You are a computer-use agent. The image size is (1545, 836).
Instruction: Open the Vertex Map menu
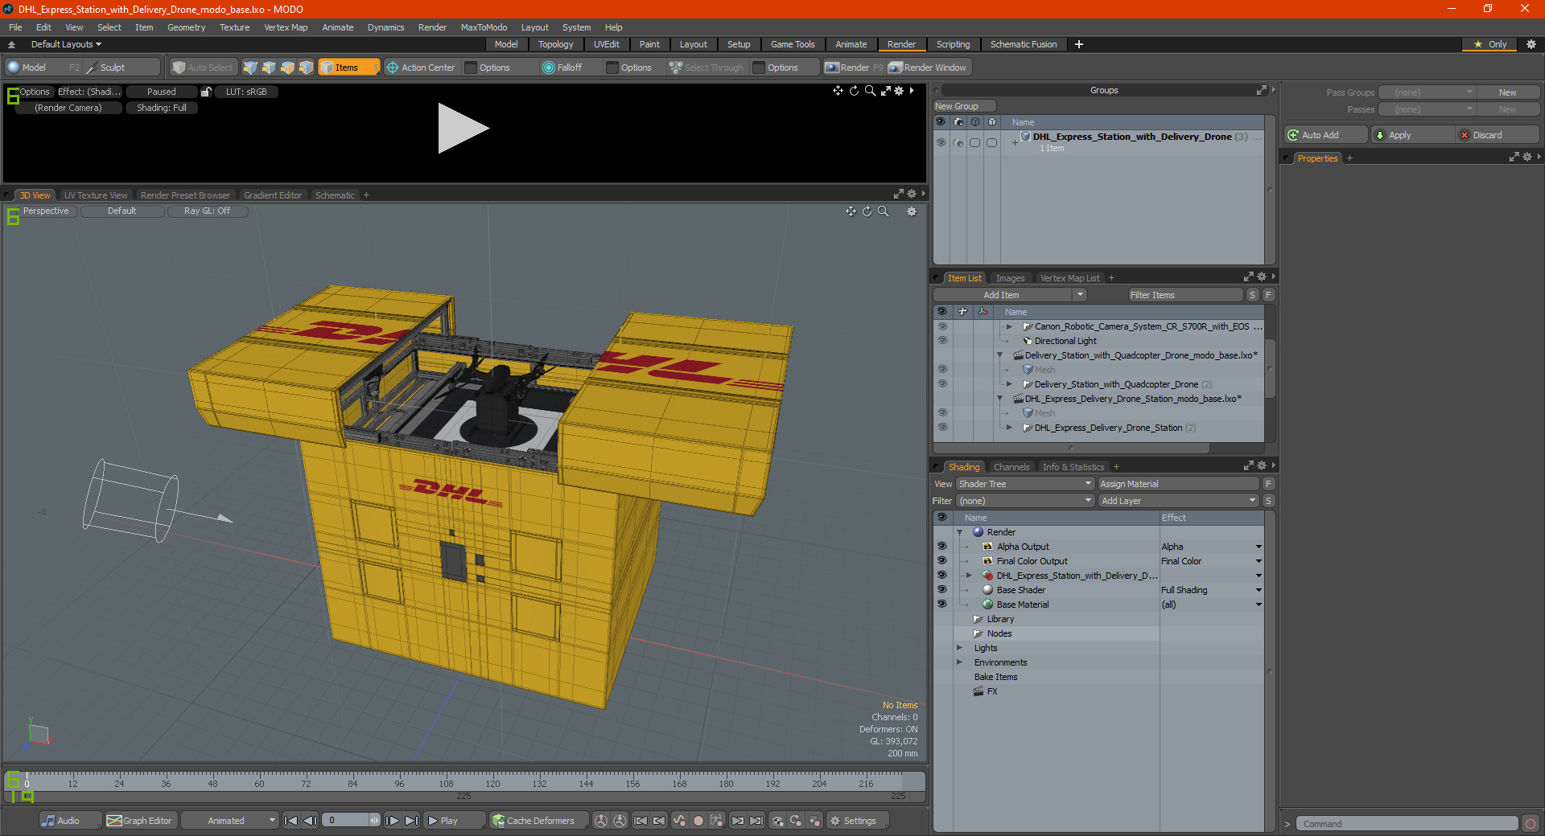coord(286,27)
